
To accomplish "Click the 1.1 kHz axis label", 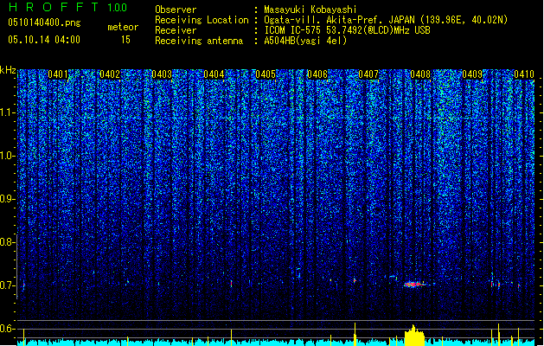I will (x=8, y=112).
